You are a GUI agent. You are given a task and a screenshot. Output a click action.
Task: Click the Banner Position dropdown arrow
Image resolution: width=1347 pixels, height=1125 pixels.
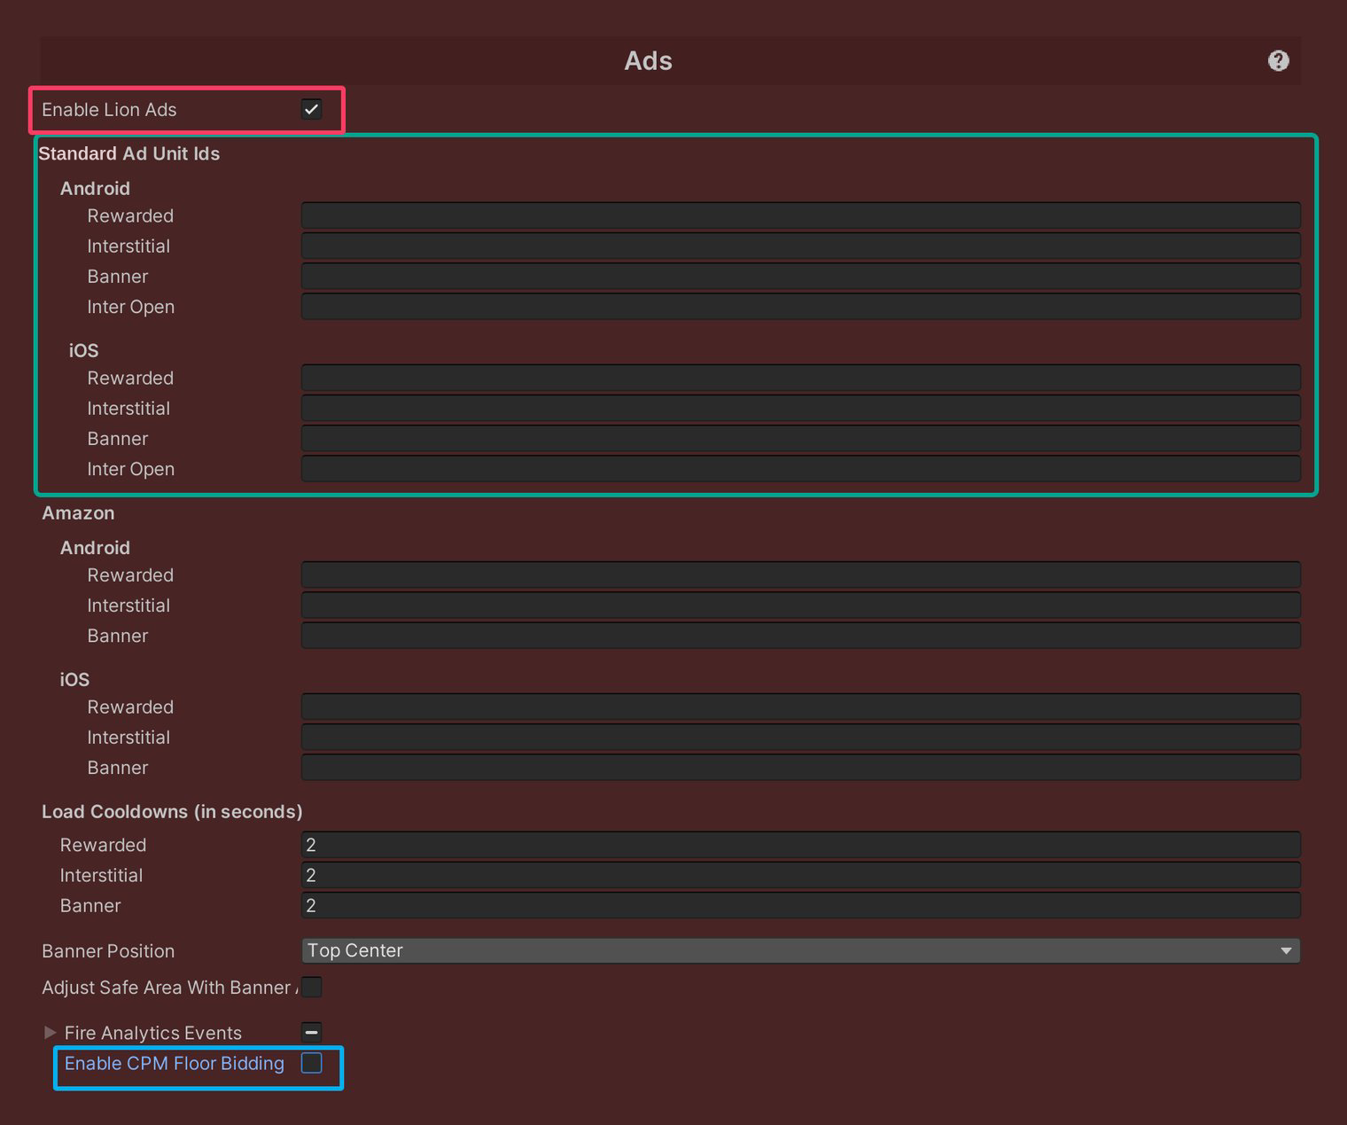[x=1286, y=951]
